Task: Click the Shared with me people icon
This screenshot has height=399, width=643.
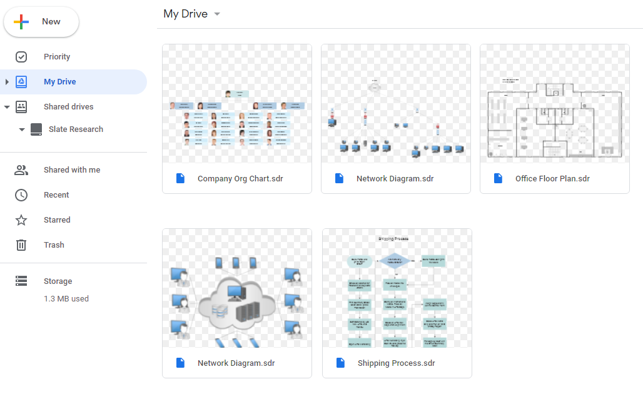Action: click(21, 169)
